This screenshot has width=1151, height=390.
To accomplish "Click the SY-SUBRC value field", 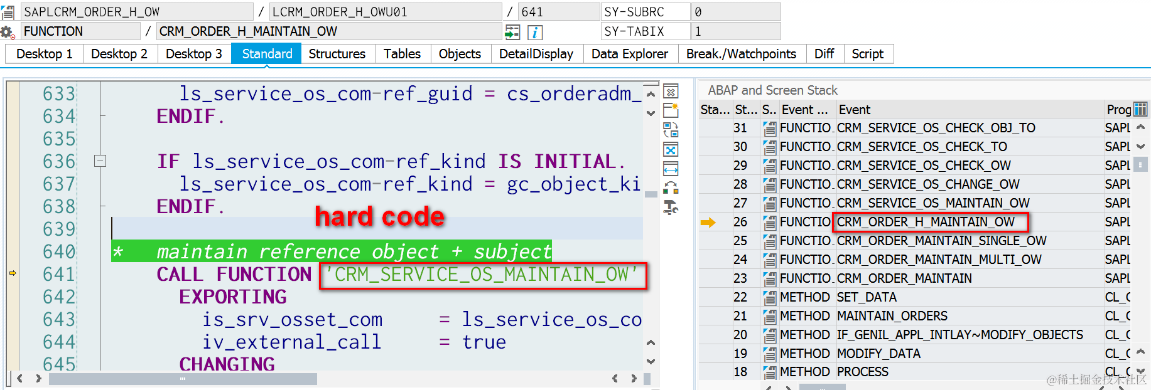I will (735, 12).
